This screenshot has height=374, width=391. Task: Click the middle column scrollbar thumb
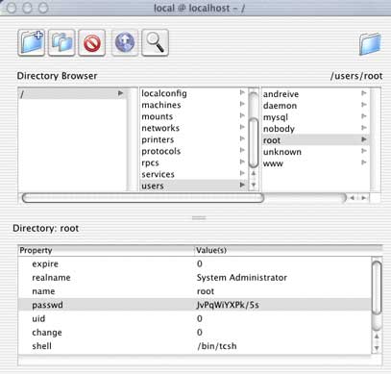point(254,142)
